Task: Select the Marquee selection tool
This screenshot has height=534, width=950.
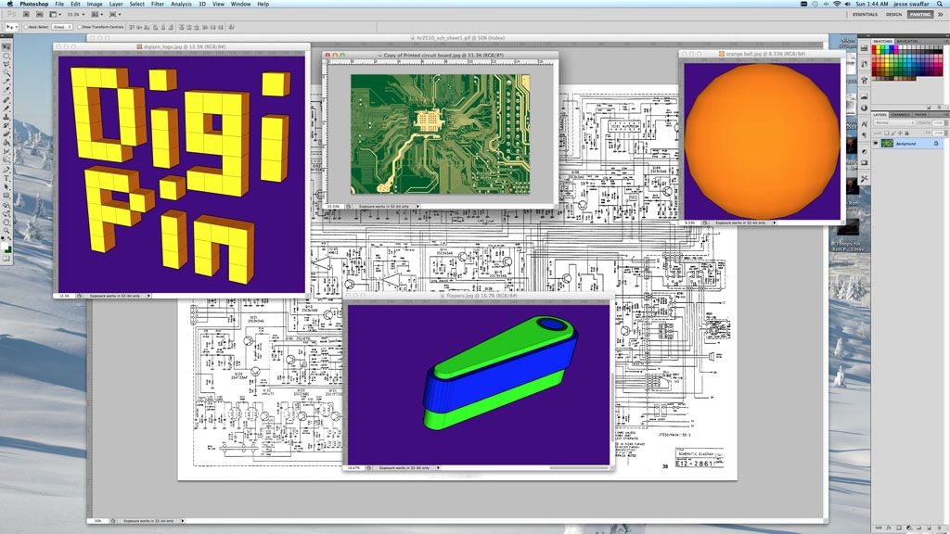Action: click(6, 56)
